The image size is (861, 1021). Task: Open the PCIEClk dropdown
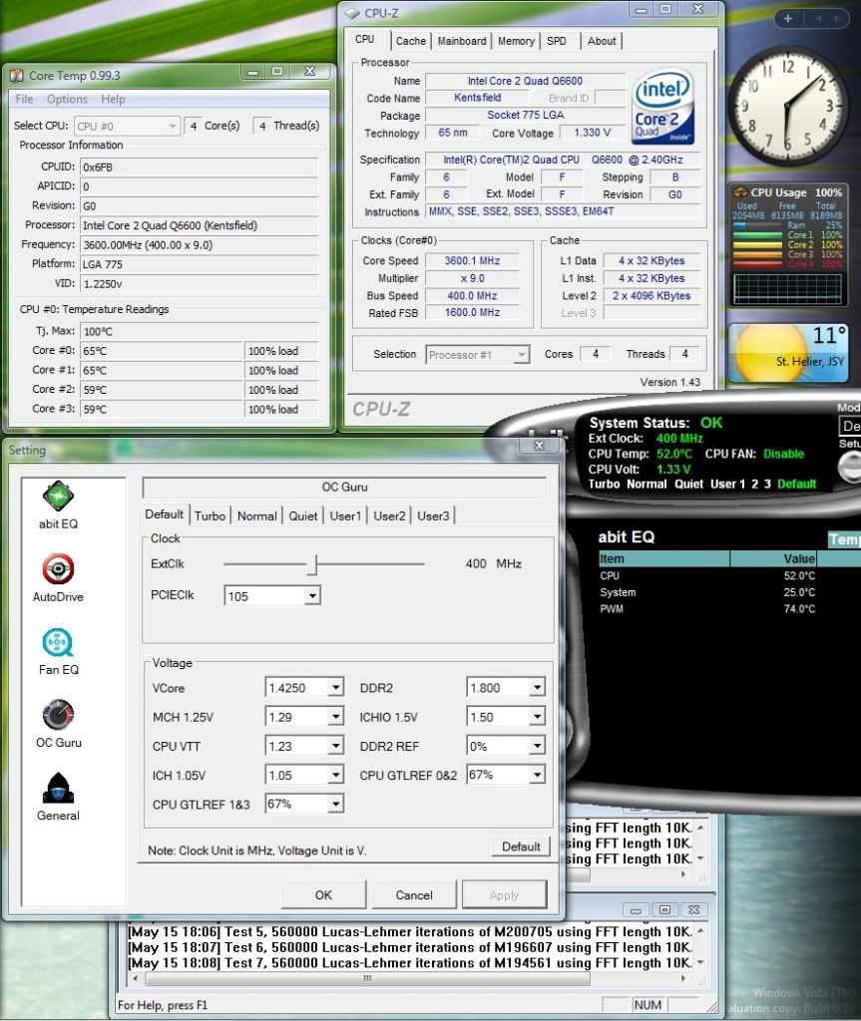tap(313, 596)
